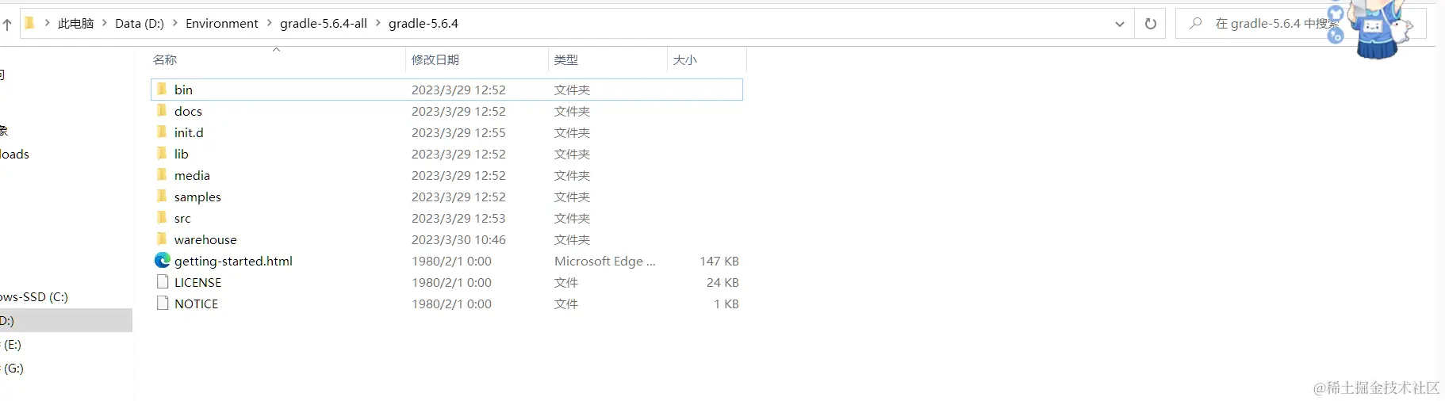This screenshot has width=1445, height=401.
Task: Click the search box for gradle-5.6.4
Action: 1301,24
